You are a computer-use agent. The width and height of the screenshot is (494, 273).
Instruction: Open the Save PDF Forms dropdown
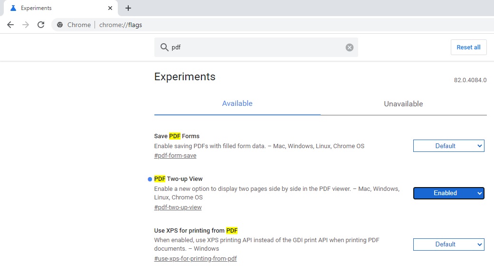(448, 146)
